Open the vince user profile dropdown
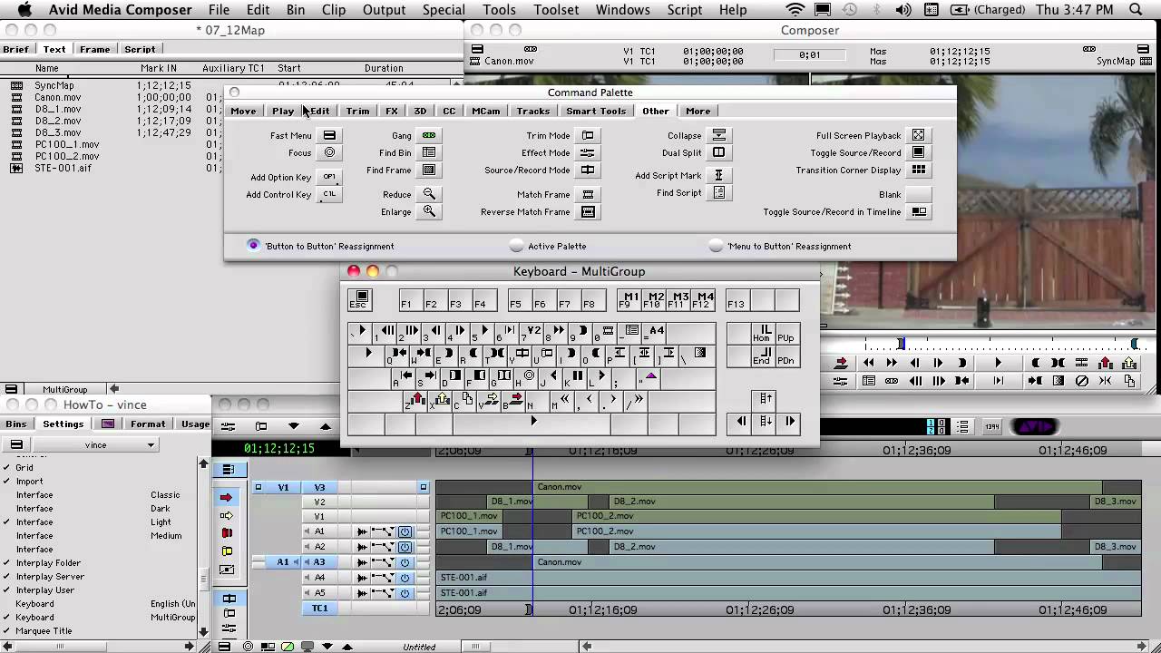The width and height of the screenshot is (1161, 653). [96, 445]
